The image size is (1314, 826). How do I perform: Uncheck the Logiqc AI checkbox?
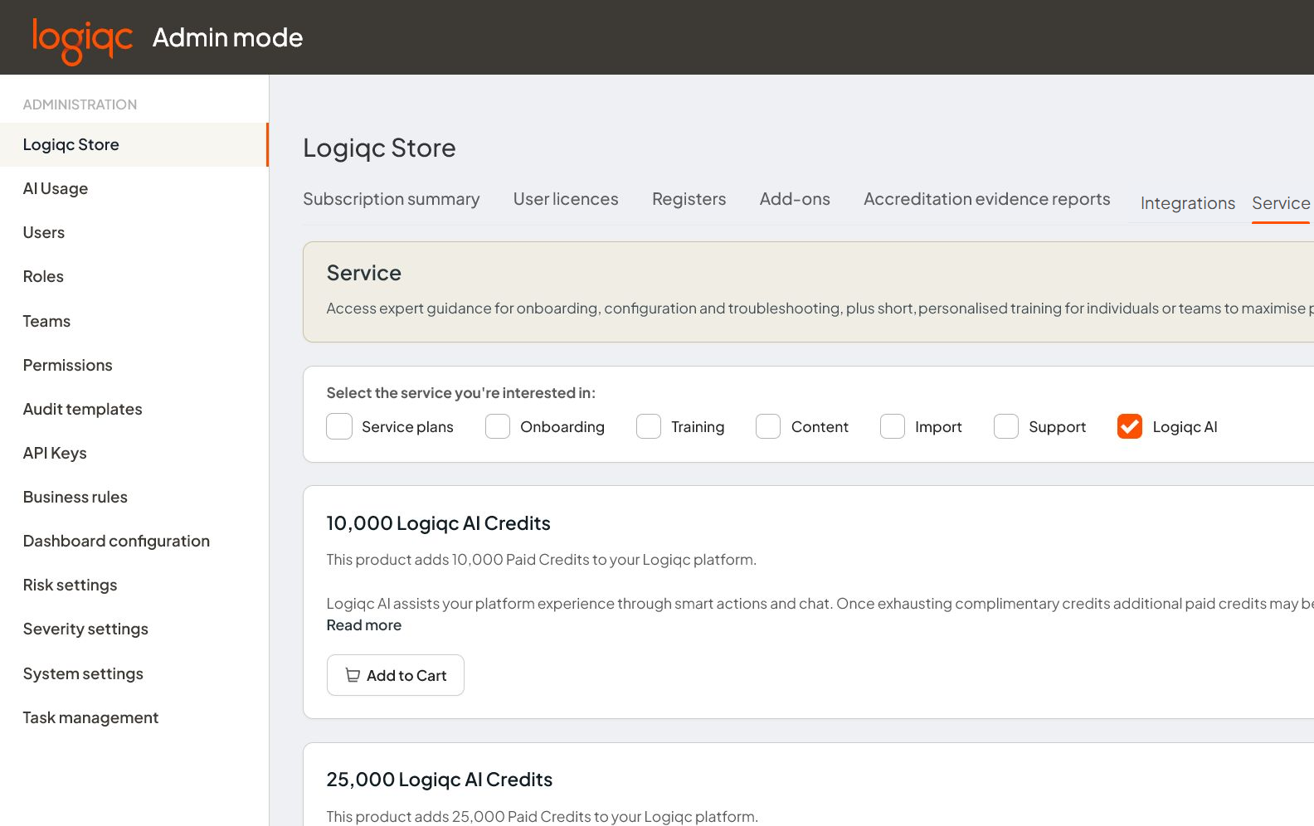point(1130,426)
